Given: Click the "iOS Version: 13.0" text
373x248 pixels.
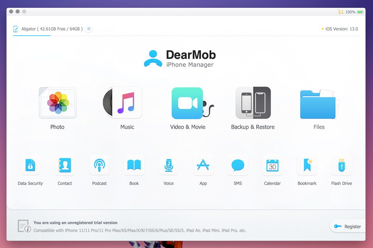Looking at the screenshot, I should 342,29.
